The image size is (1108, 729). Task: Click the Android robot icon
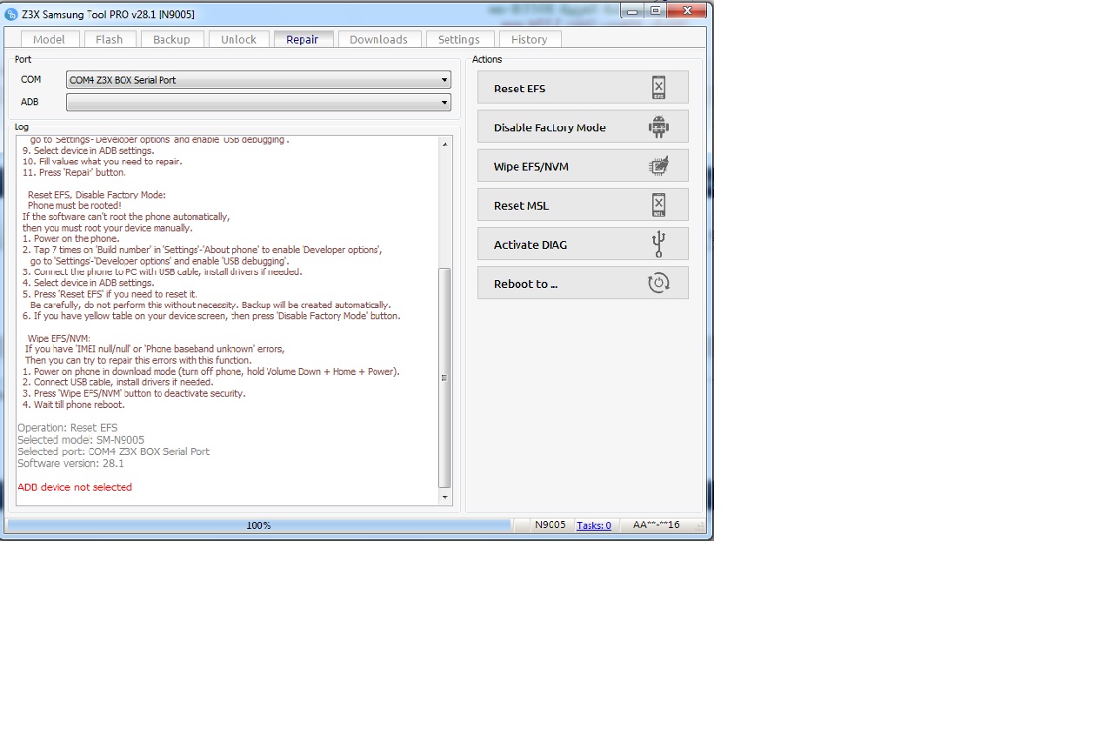click(658, 127)
